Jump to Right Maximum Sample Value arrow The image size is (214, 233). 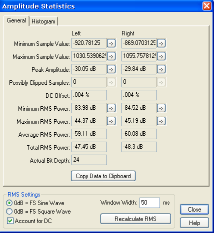point(161,56)
